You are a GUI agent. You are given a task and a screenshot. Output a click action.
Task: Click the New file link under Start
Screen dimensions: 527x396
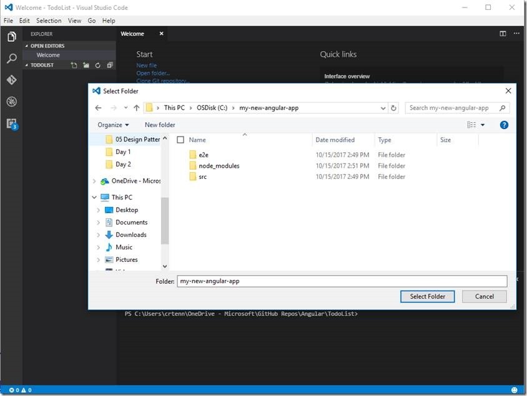147,65
